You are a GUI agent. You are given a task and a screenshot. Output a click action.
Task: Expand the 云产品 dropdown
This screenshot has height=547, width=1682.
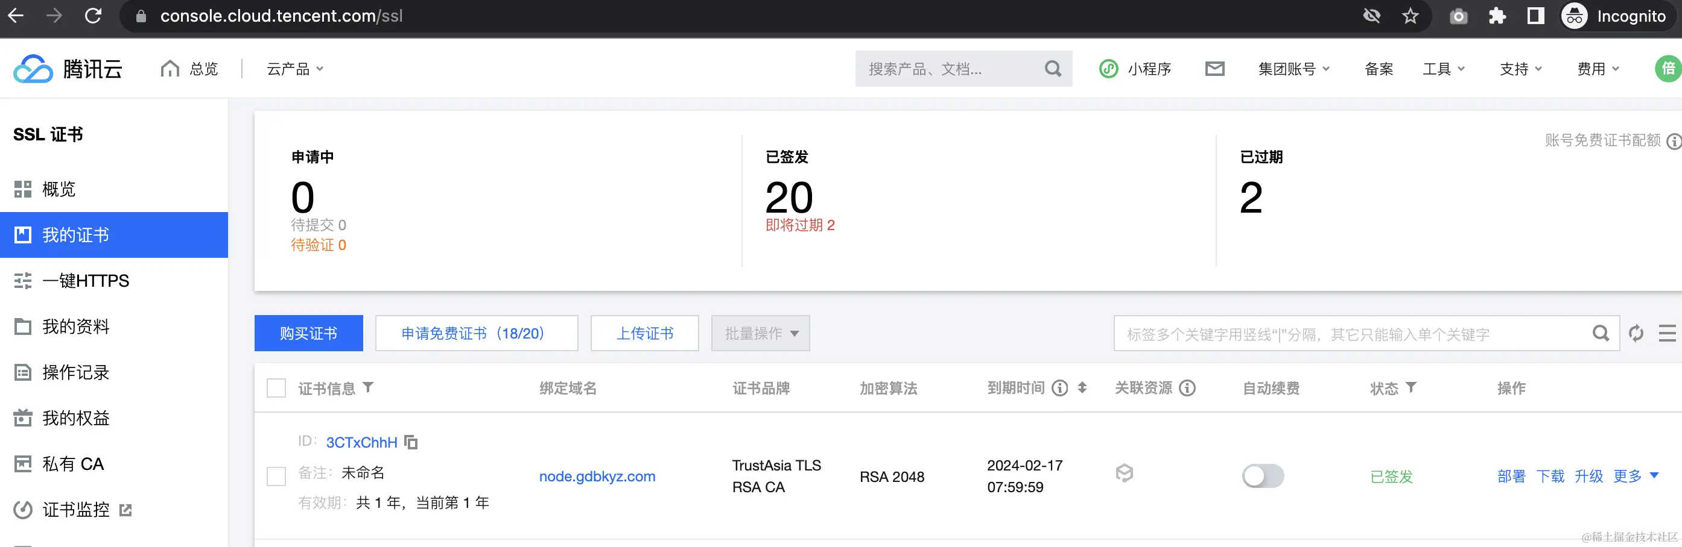tap(295, 69)
